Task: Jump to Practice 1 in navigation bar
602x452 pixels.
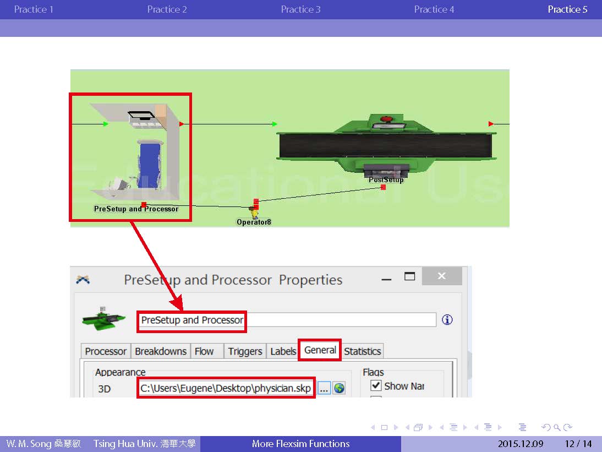Action: coord(34,9)
